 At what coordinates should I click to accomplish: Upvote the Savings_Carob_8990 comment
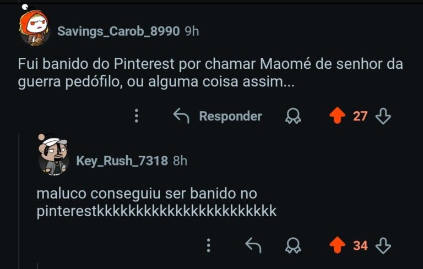(337, 116)
